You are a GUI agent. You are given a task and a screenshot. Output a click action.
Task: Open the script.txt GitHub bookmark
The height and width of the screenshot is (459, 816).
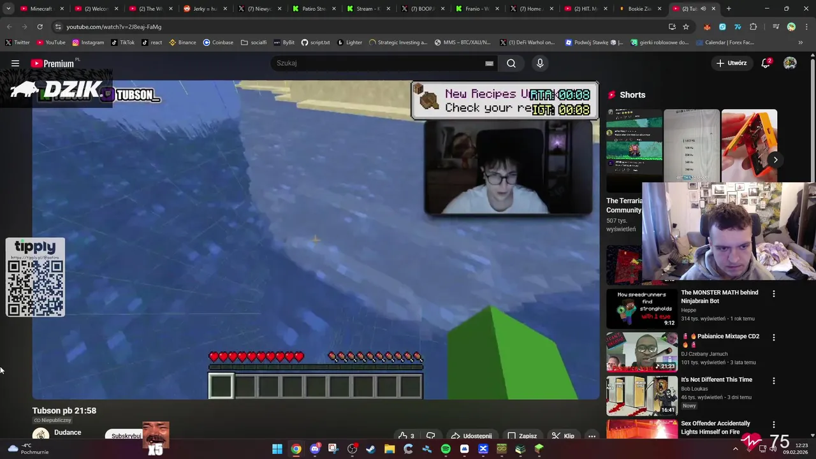pos(316,43)
